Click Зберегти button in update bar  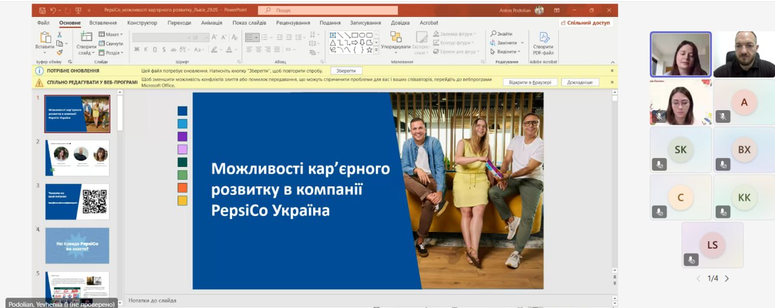(x=346, y=71)
